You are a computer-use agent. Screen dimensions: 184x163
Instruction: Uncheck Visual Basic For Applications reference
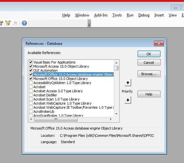pyautogui.click(x=31, y=62)
